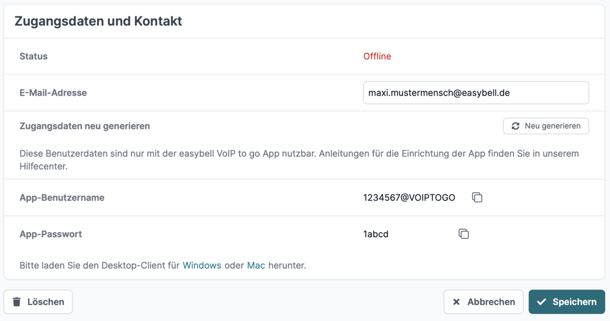This screenshot has height=321, width=610.
Task: Cancel editing via Abbrechen button
Action: [x=483, y=302]
